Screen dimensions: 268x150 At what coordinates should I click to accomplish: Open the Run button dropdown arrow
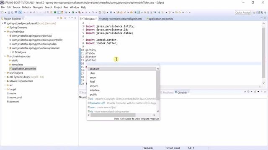(x=76, y=12)
